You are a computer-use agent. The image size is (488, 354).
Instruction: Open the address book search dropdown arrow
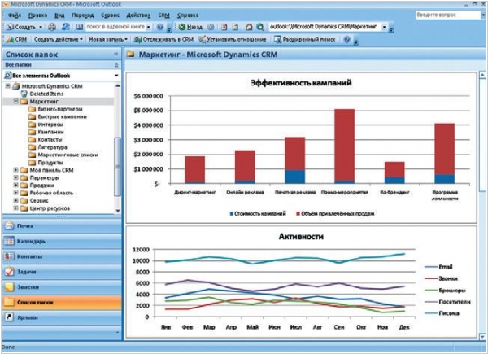pyautogui.click(x=149, y=27)
